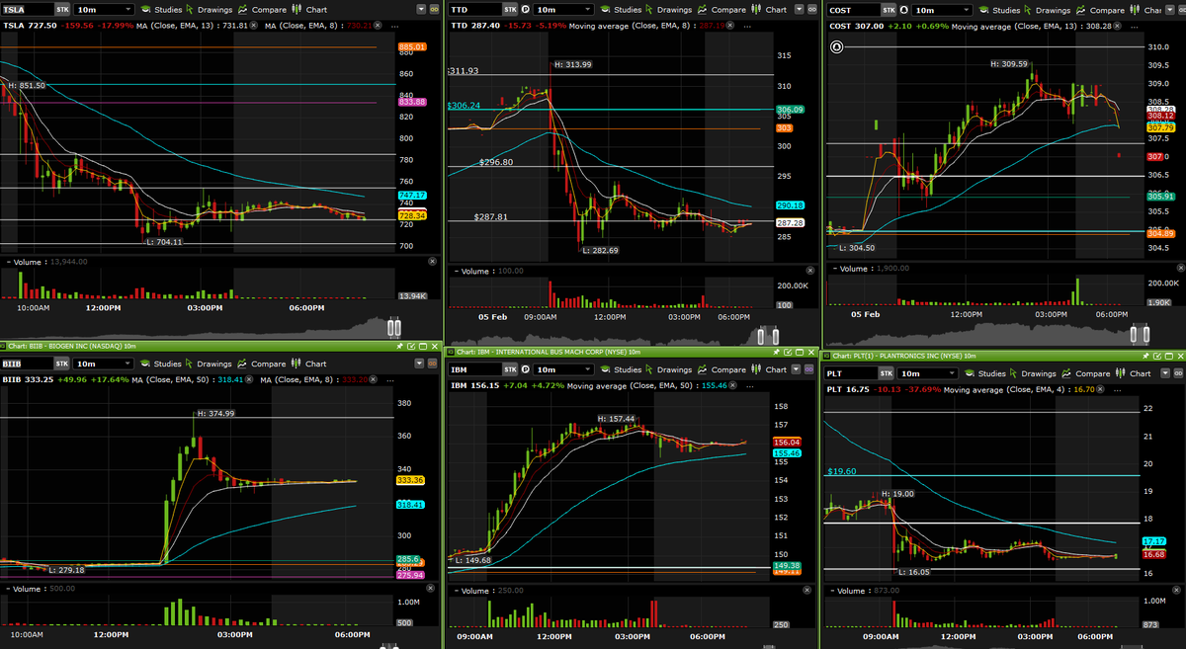Open Studies on the IBM chart
Screen dimensions: 1186x649
(622, 369)
